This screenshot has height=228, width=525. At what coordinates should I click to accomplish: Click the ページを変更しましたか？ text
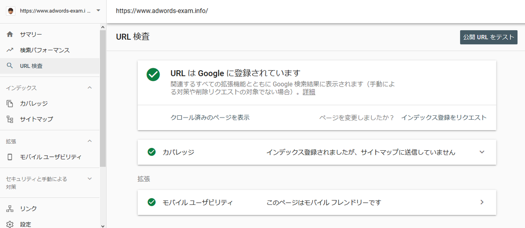tap(357, 117)
